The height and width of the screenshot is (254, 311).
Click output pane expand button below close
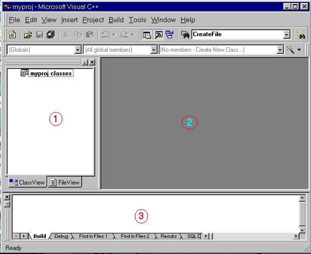[x=7, y=204]
